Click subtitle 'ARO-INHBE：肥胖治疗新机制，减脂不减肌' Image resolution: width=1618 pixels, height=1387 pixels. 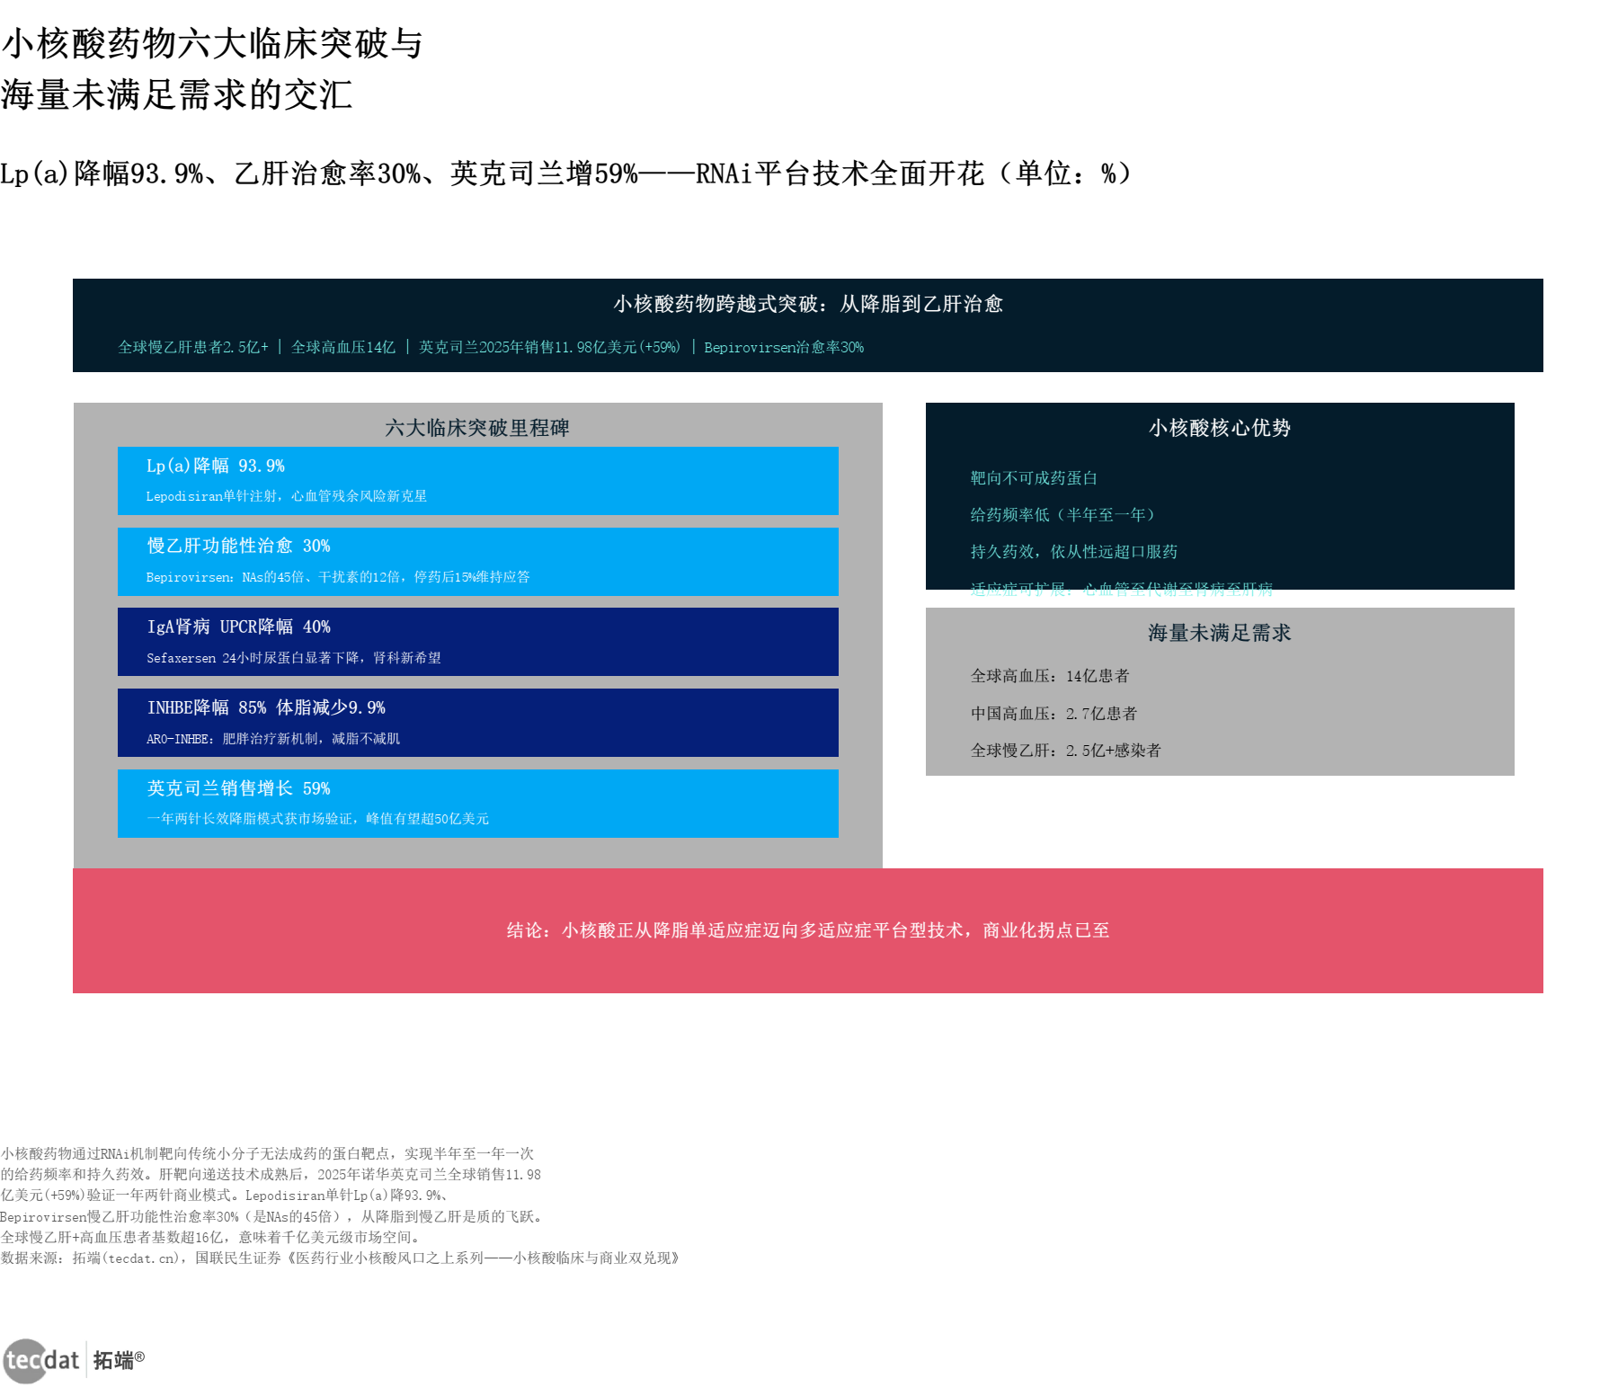pyautogui.click(x=273, y=739)
